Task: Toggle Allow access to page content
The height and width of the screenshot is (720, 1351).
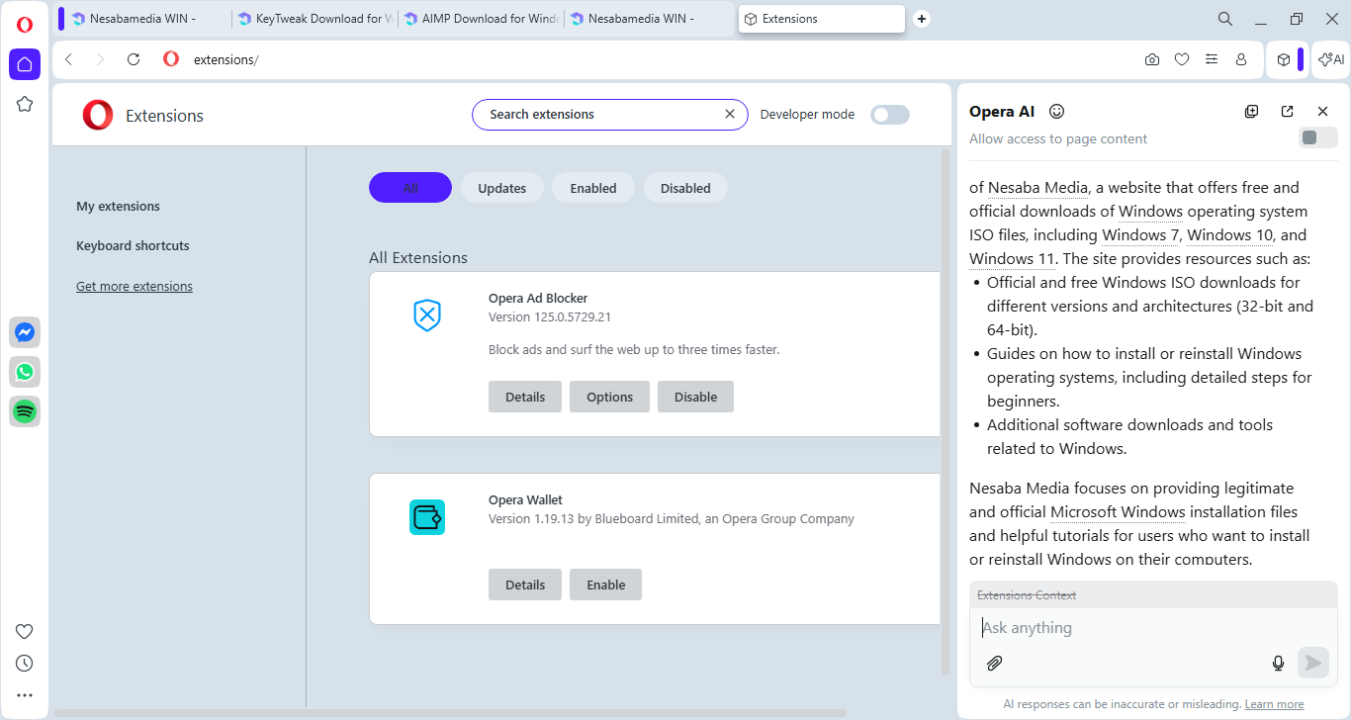Action: pos(1316,137)
